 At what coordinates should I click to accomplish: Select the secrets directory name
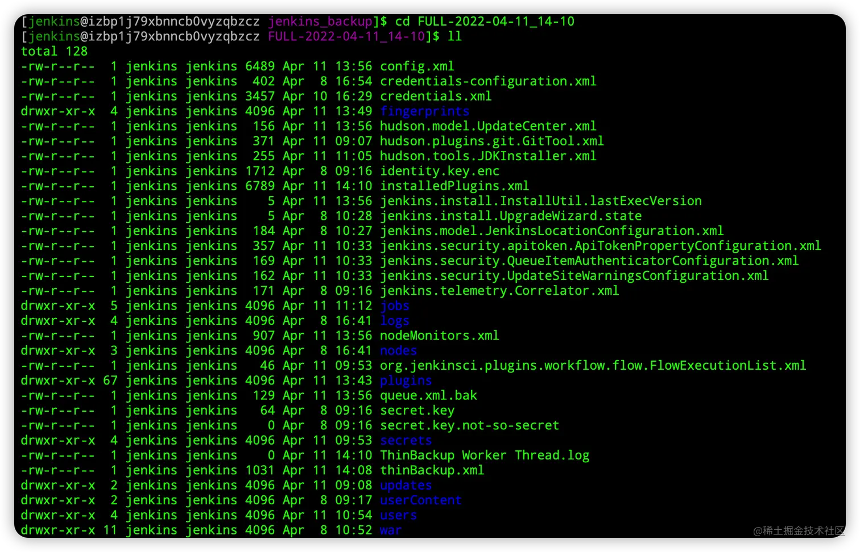point(406,441)
